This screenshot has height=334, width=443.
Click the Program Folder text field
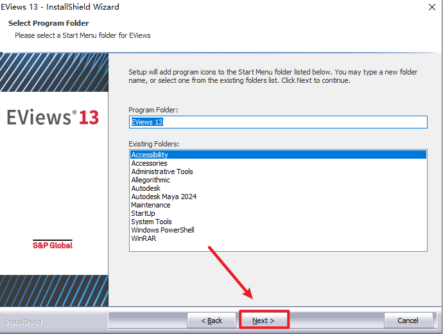(277, 121)
